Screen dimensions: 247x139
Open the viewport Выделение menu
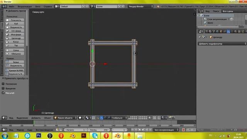pyautogui.click(x=22, y=118)
